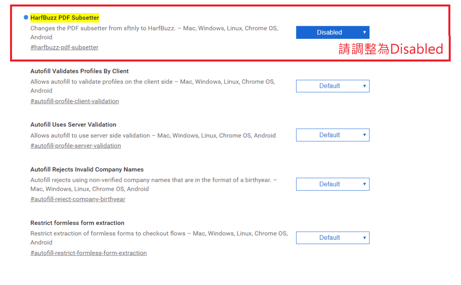Screen dimensions: 461x285
Task: Expand the Autofill Rejects Invalid Company Names dropdown
Action: point(332,184)
